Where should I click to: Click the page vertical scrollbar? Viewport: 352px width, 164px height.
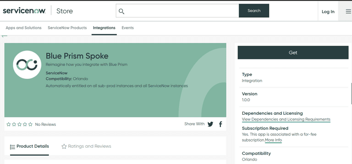click(351, 94)
